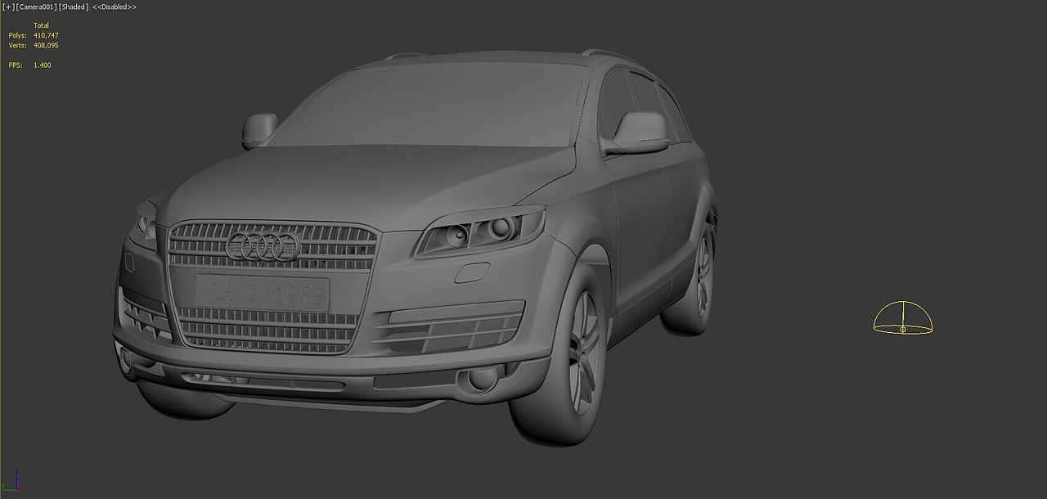Open the [Shaded] shading mode menu
The height and width of the screenshot is (499, 1047).
point(73,7)
